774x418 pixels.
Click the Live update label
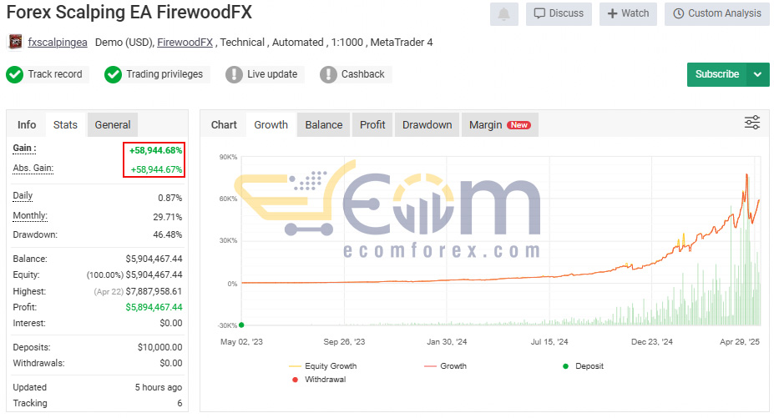point(272,74)
